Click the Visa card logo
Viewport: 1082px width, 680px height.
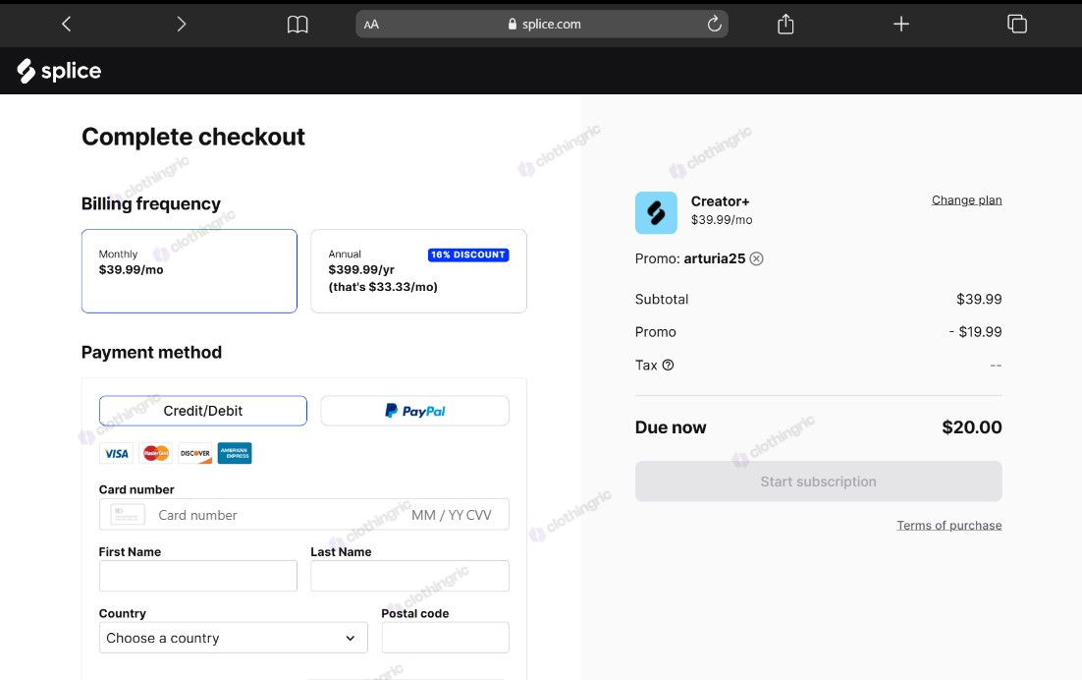click(x=117, y=454)
